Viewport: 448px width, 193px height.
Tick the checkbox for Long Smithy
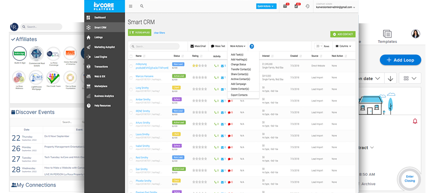point(131,90)
